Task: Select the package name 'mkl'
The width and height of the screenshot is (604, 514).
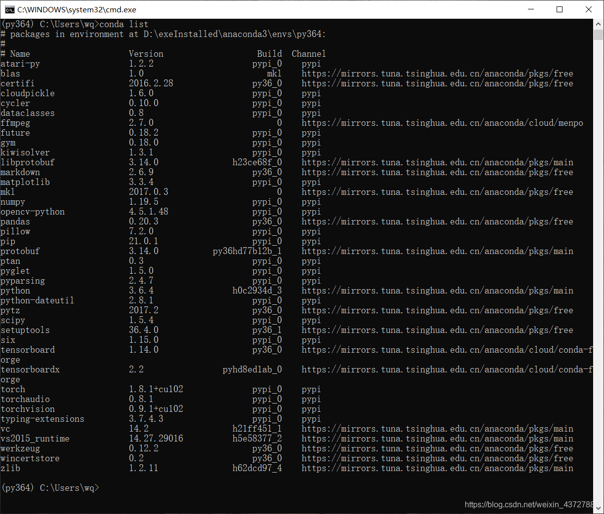Action: [x=8, y=192]
